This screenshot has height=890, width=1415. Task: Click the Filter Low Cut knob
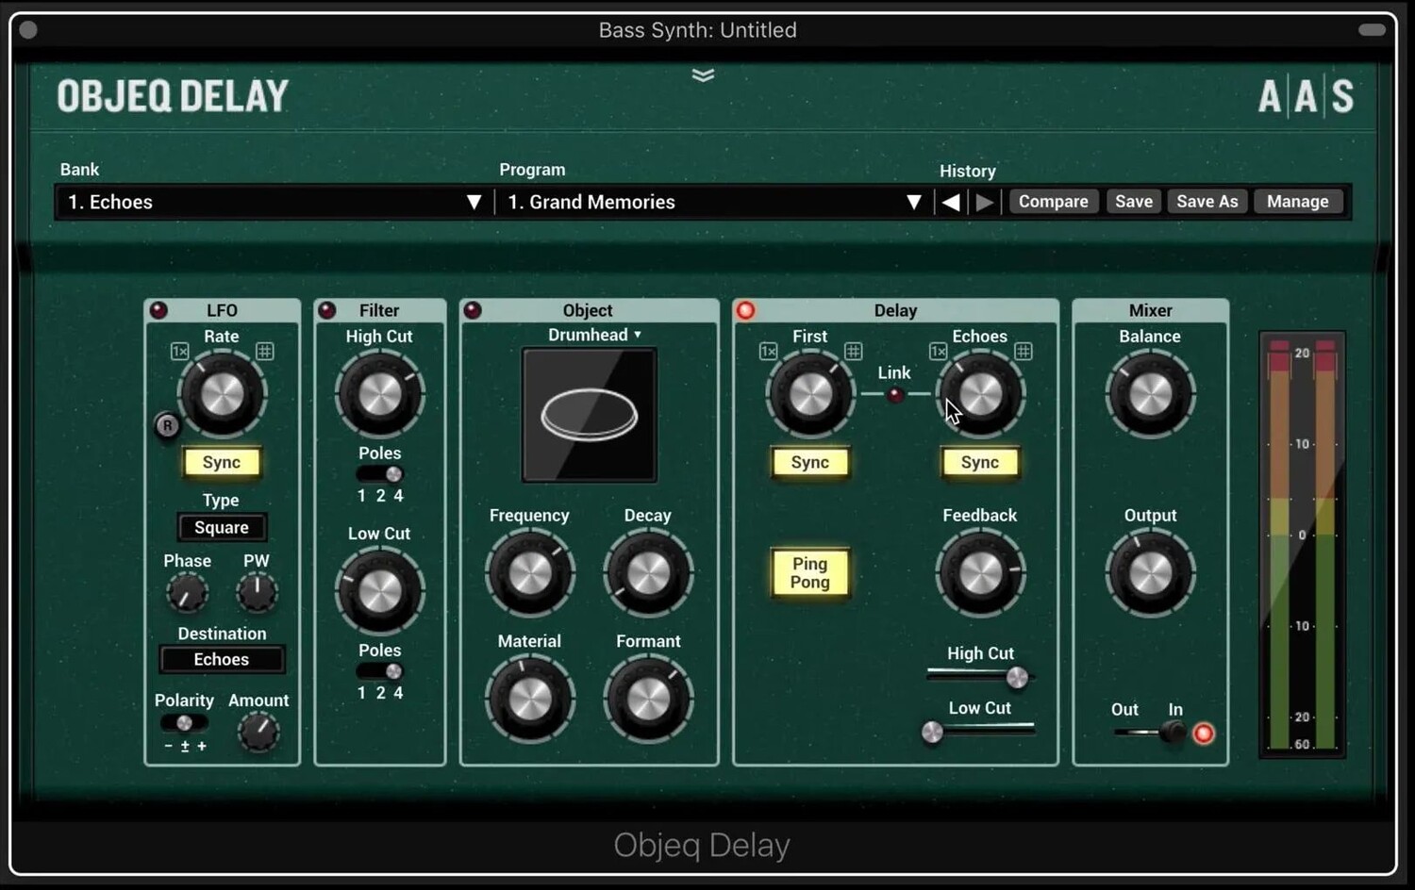click(379, 591)
